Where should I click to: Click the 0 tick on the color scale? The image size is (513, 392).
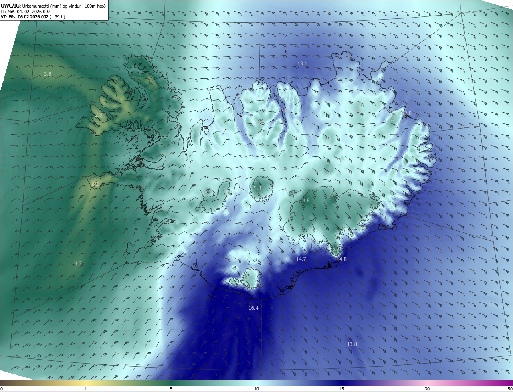tap(2, 389)
